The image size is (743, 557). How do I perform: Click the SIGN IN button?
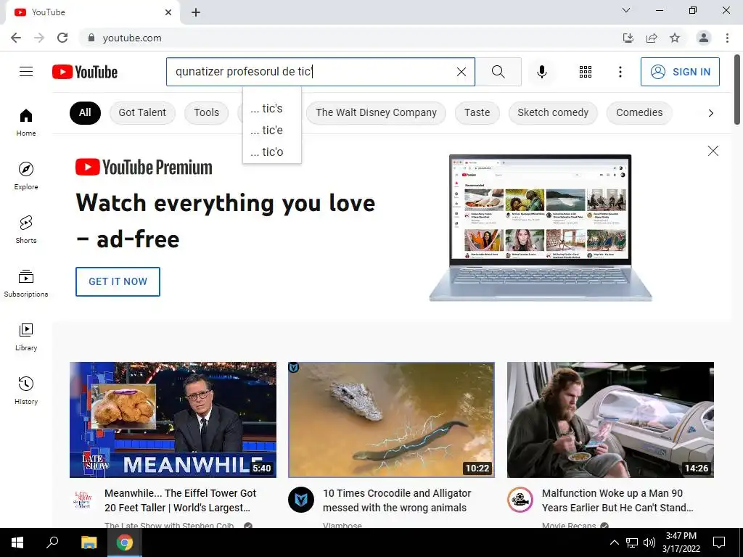click(x=680, y=72)
